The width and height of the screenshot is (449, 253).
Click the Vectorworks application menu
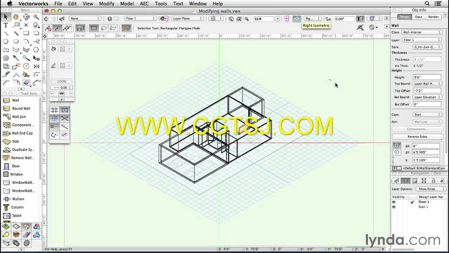click(33, 3)
